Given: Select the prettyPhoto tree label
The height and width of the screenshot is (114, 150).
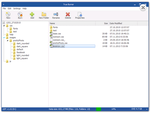Looking at the screenshot, I should click(19, 40).
